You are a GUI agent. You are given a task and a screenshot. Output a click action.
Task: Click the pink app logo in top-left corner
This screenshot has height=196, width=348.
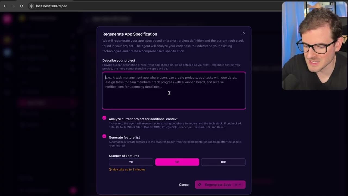pos(7,19)
